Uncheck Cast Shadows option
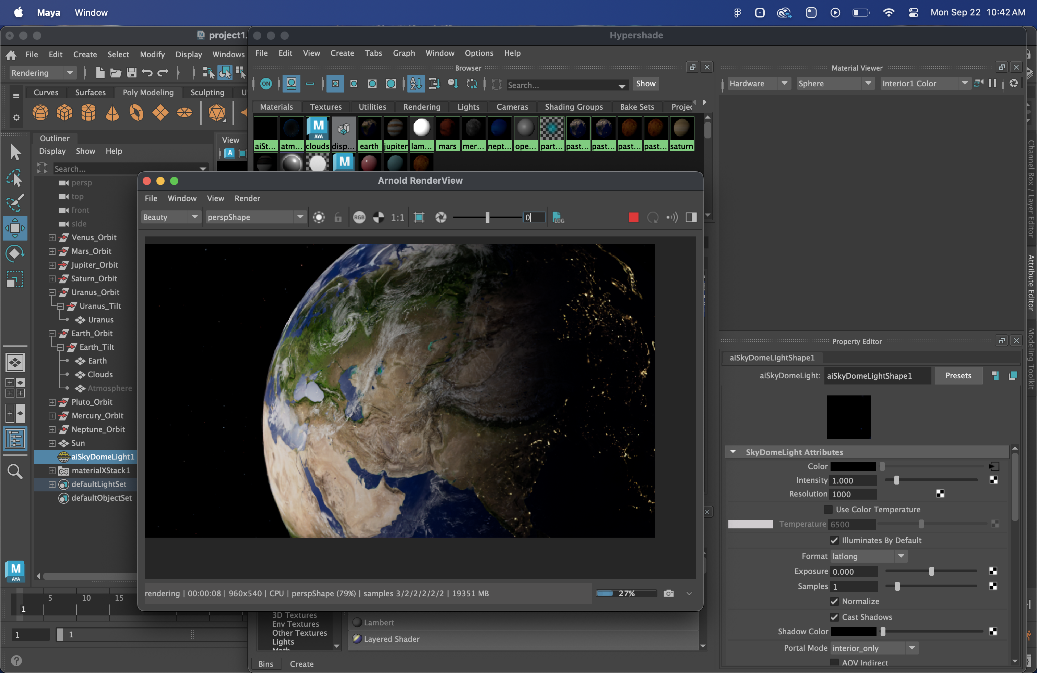1037x673 pixels. click(x=834, y=617)
